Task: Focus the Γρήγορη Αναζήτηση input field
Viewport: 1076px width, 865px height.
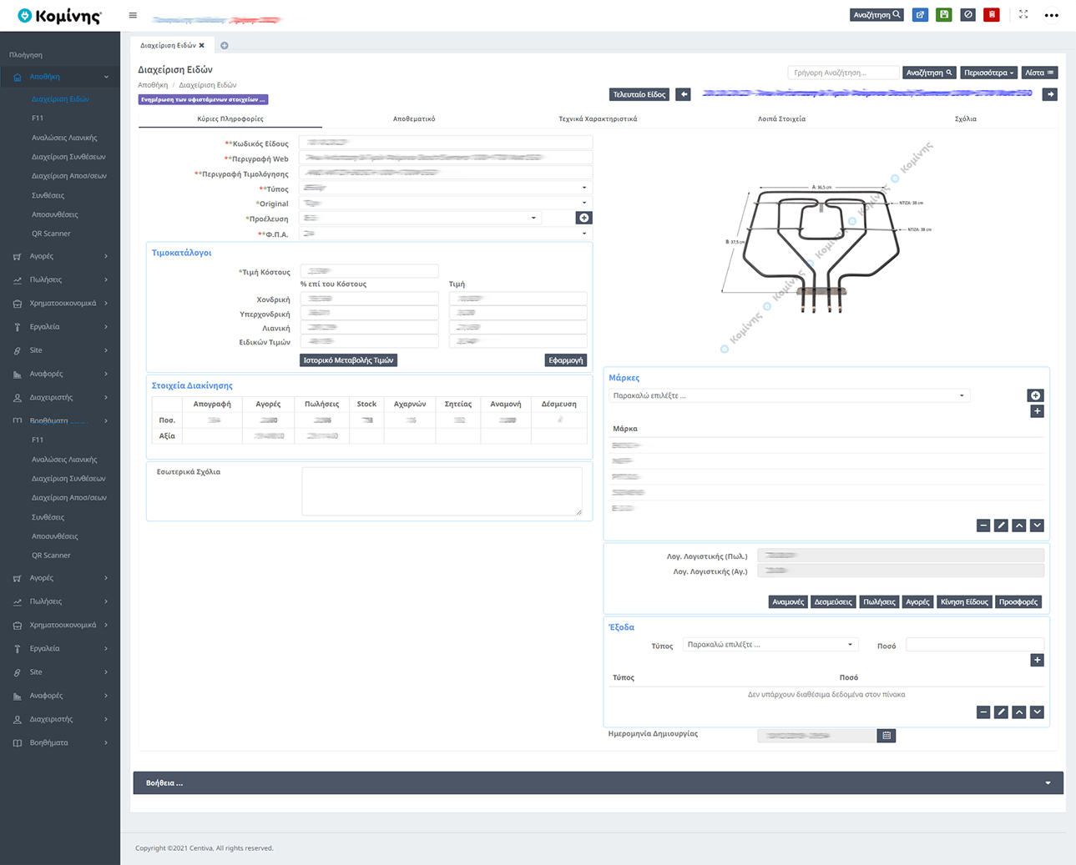Action: [843, 73]
